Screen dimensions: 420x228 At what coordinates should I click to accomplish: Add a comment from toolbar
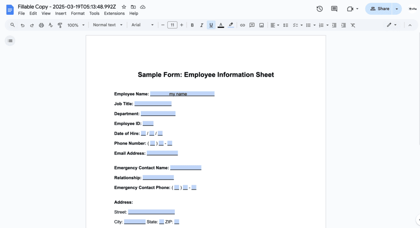click(252, 25)
